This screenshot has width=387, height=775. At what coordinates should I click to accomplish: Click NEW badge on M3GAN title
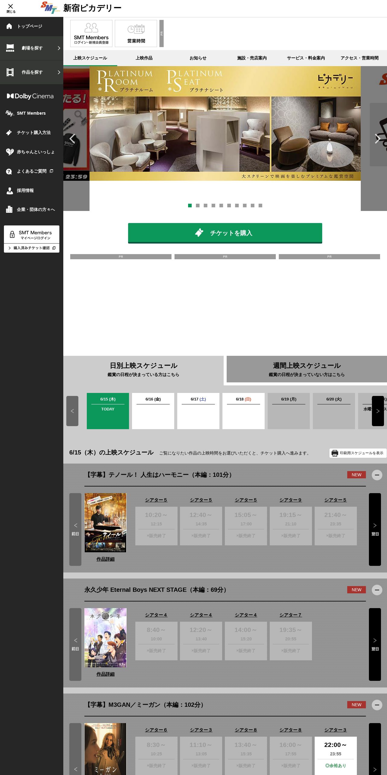point(357,705)
